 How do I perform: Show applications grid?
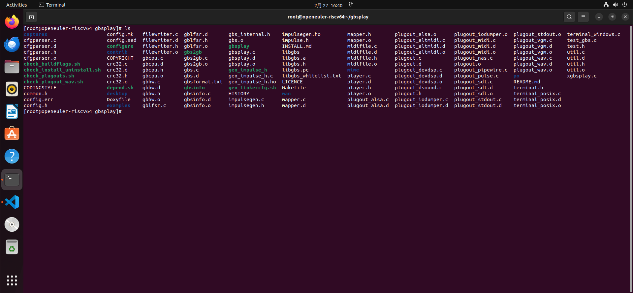pos(12,280)
